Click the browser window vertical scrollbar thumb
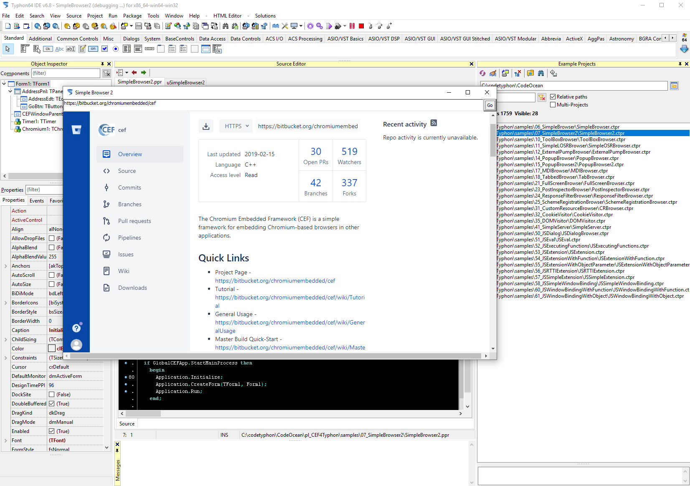This screenshot has width=690, height=486. [x=493, y=140]
